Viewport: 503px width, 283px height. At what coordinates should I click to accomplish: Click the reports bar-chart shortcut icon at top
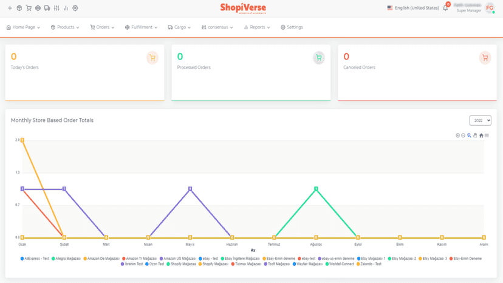click(x=66, y=8)
